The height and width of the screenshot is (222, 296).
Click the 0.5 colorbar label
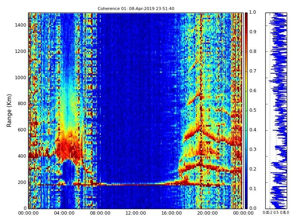pos(253,110)
